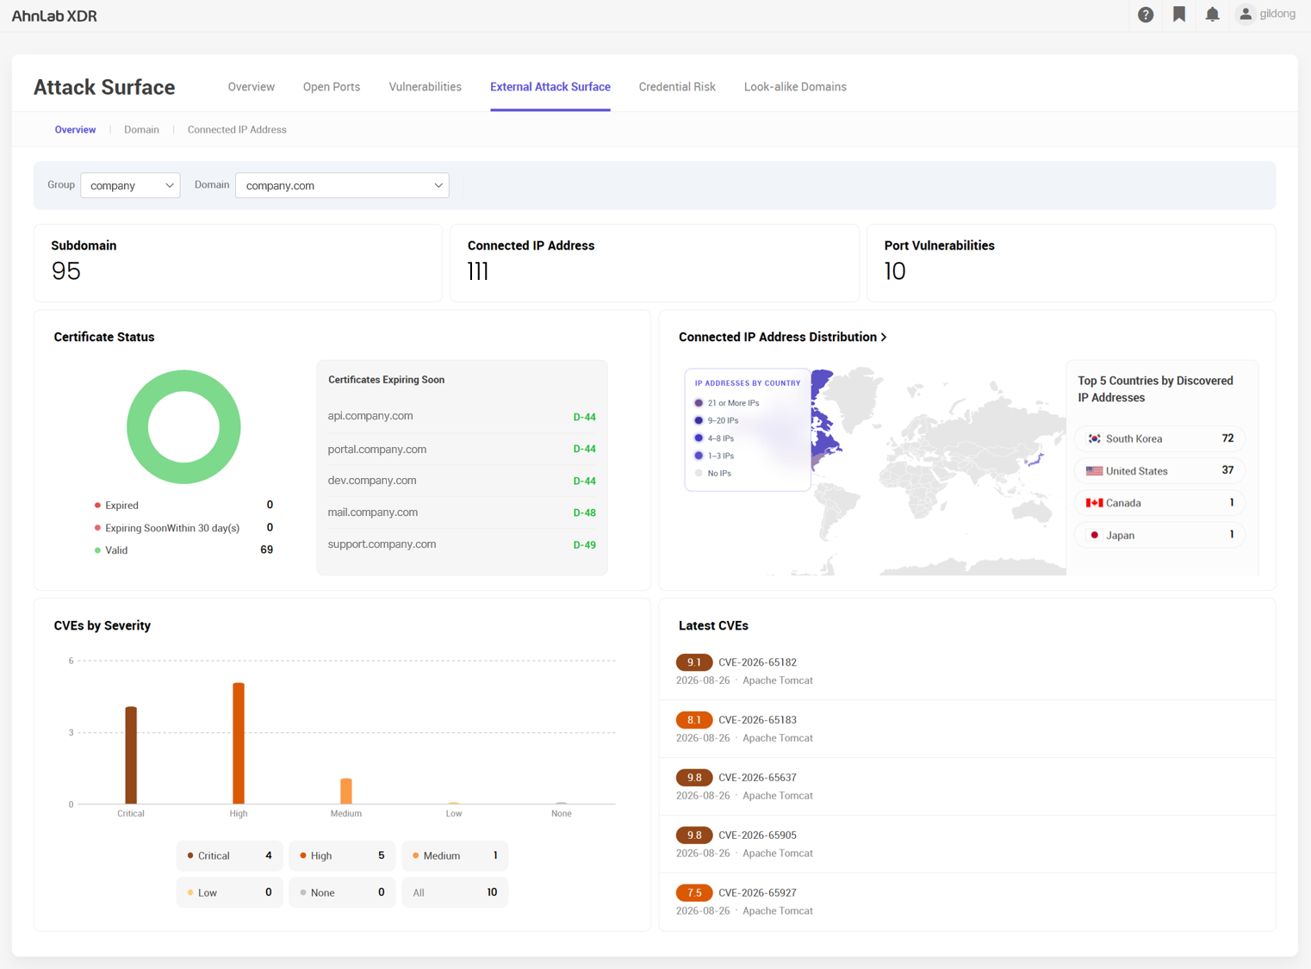1311x969 pixels.
Task: Click the CVE-2026-65182 link
Action: click(757, 662)
